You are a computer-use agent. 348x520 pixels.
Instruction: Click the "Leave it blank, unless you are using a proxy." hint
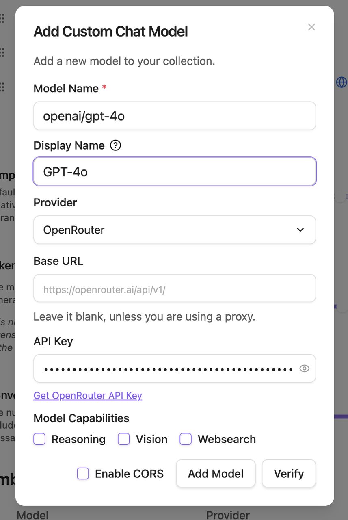pos(144,316)
